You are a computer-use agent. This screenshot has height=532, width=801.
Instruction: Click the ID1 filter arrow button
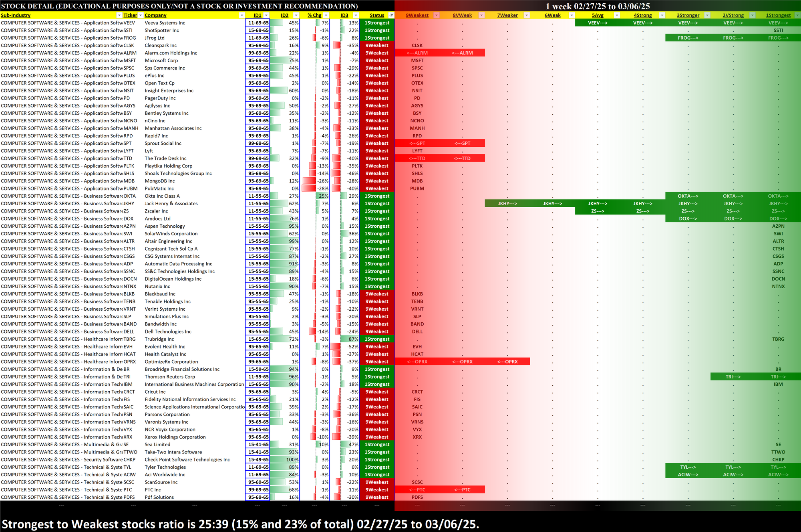[266, 15]
